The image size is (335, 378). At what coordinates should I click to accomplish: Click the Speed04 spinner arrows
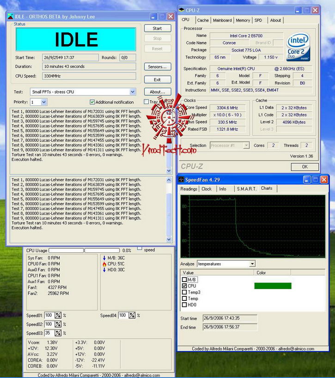pos(132,315)
